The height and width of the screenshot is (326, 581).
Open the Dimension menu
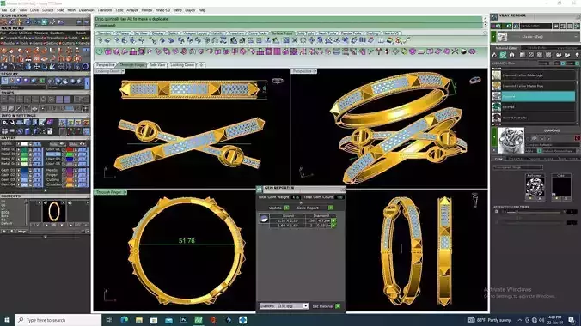pyautogui.click(x=86, y=10)
